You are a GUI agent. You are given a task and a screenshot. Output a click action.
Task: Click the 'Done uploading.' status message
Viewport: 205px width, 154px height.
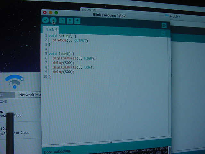point(57,152)
